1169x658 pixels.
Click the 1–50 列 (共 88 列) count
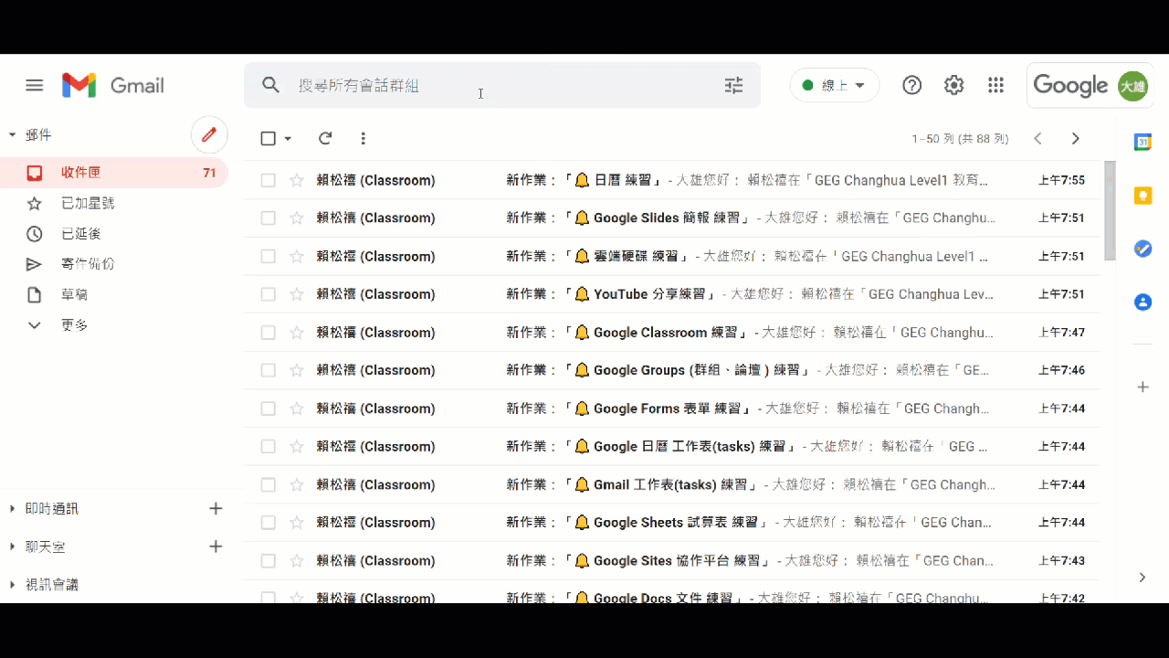point(960,139)
